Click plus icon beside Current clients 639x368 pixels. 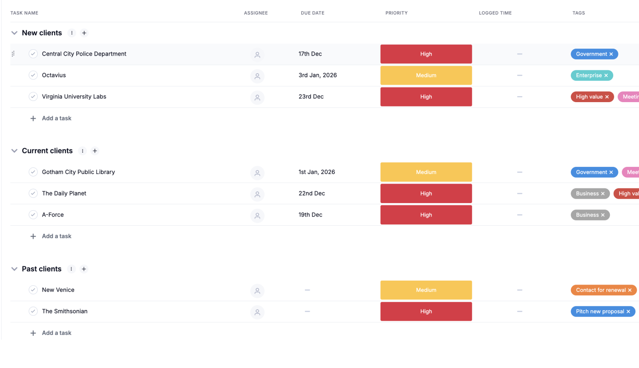coord(95,151)
